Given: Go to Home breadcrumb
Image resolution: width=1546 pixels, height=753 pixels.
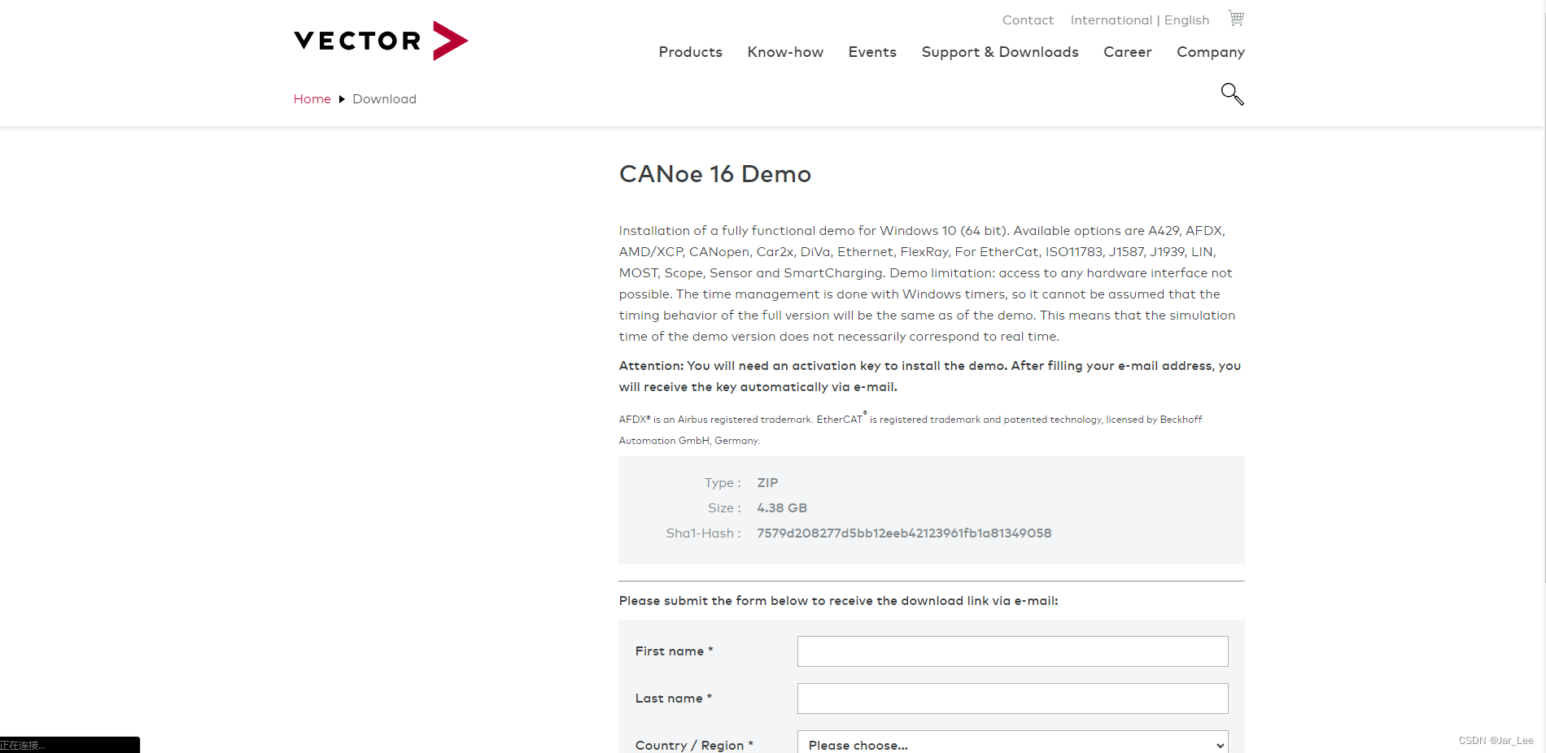Looking at the screenshot, I should pyautogui.click(x=312, y=99).
